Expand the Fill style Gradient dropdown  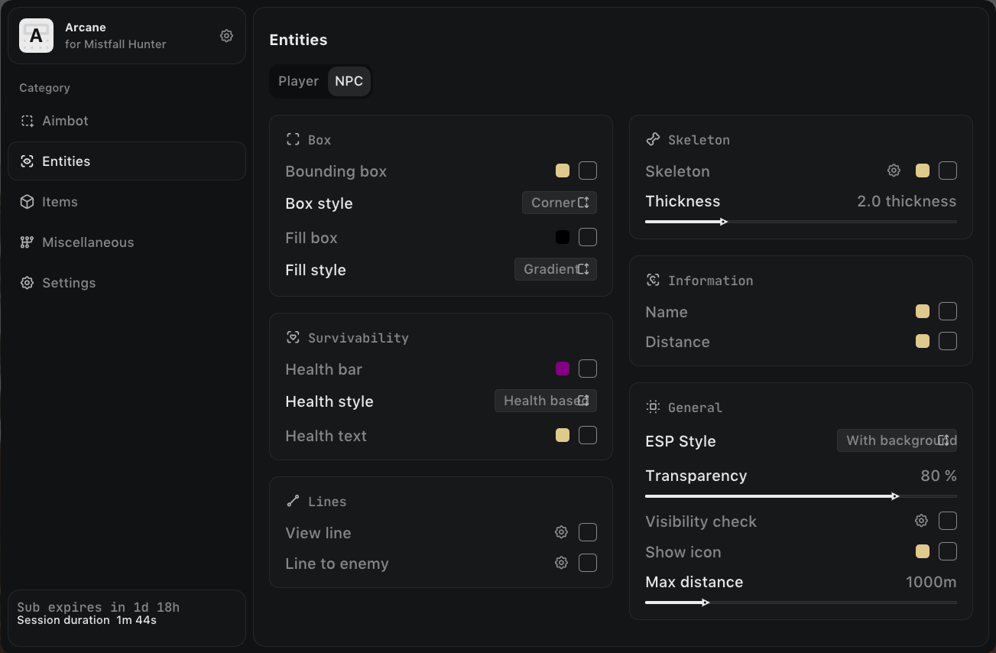(556, 269)
